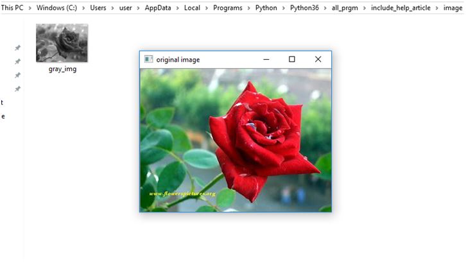Expand chevron after include_help_article segment
This screenshot has height=274, width=466.
437,8
